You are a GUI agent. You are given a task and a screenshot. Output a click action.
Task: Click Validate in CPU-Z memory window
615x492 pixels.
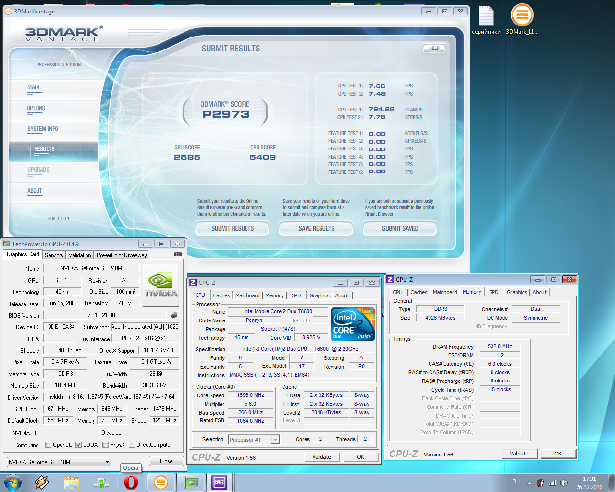pos(519,454)
